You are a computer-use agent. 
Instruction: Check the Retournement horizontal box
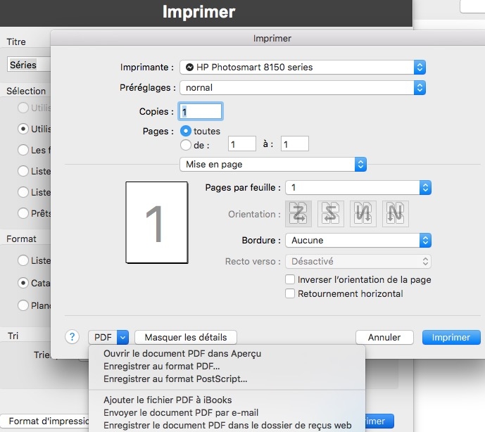pyautogui.click(x=290, y=293)
